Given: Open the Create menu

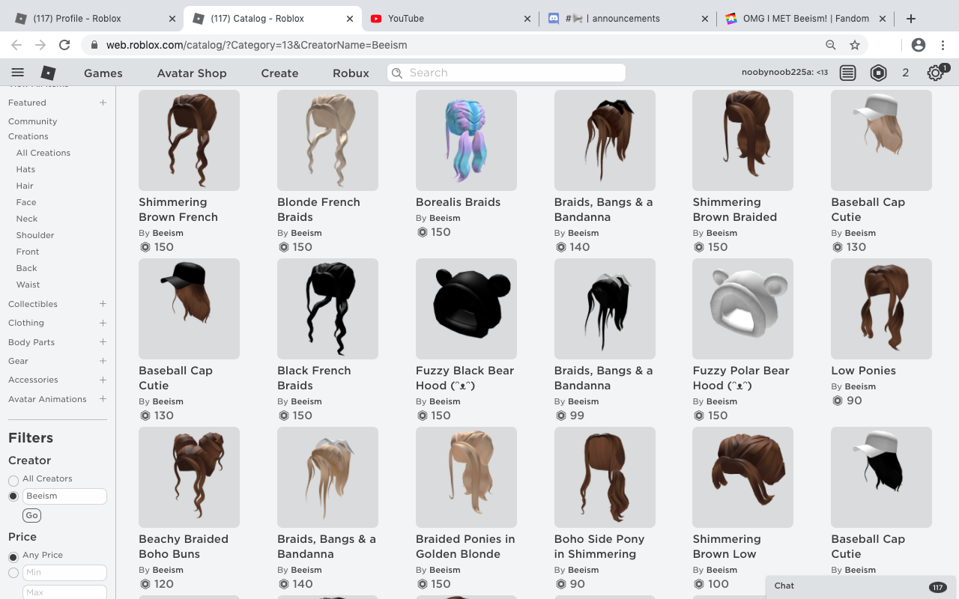Looking at the screenshot, I should click(x=279, y=73).
